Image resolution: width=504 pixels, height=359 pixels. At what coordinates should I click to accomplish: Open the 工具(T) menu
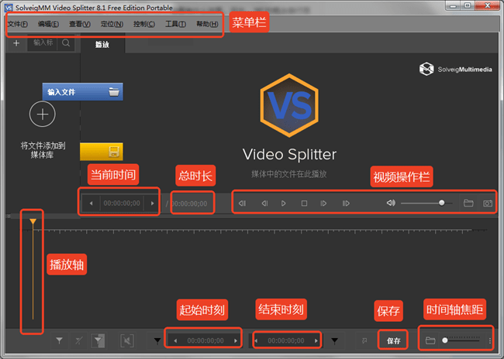pyautogui.click(x=175, y=24)
